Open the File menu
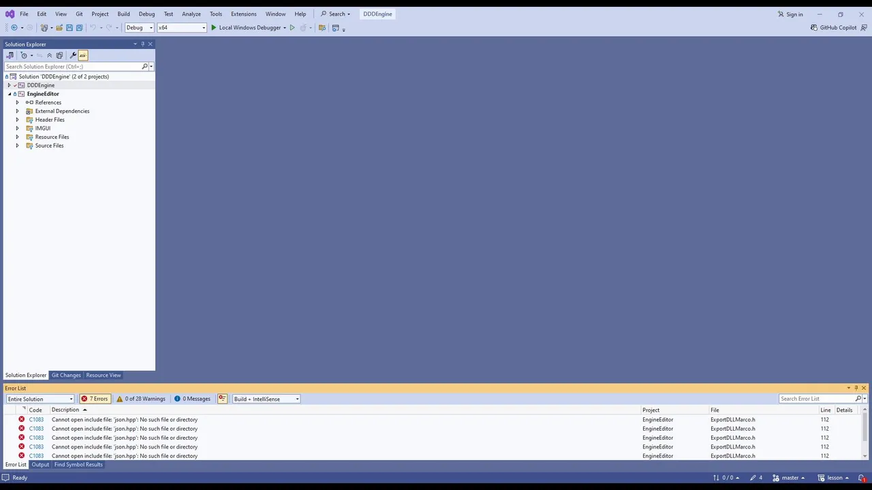 pyautogui.click(x=24, y=14)
